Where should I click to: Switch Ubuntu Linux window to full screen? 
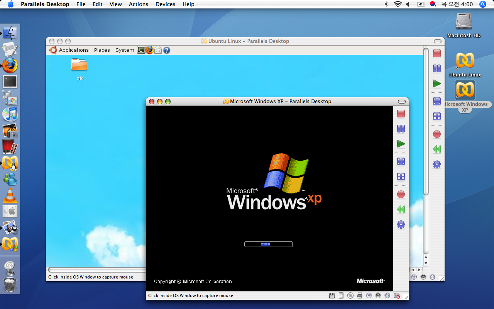click(437, 101)
